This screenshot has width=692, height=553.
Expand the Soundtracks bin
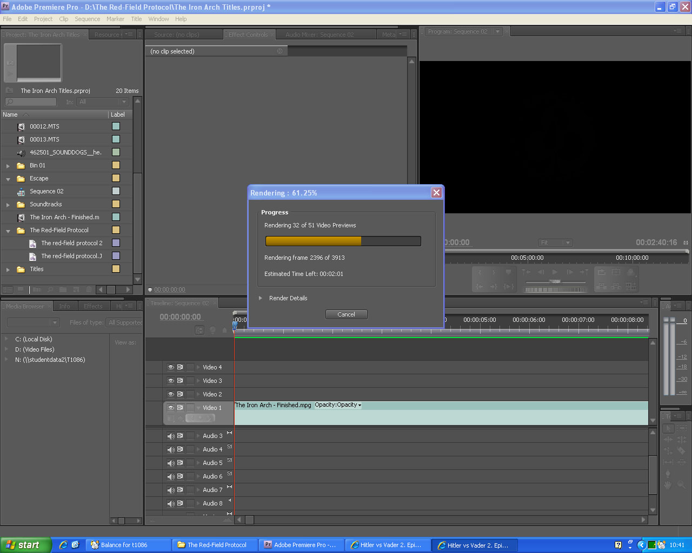tap(8, 205)
